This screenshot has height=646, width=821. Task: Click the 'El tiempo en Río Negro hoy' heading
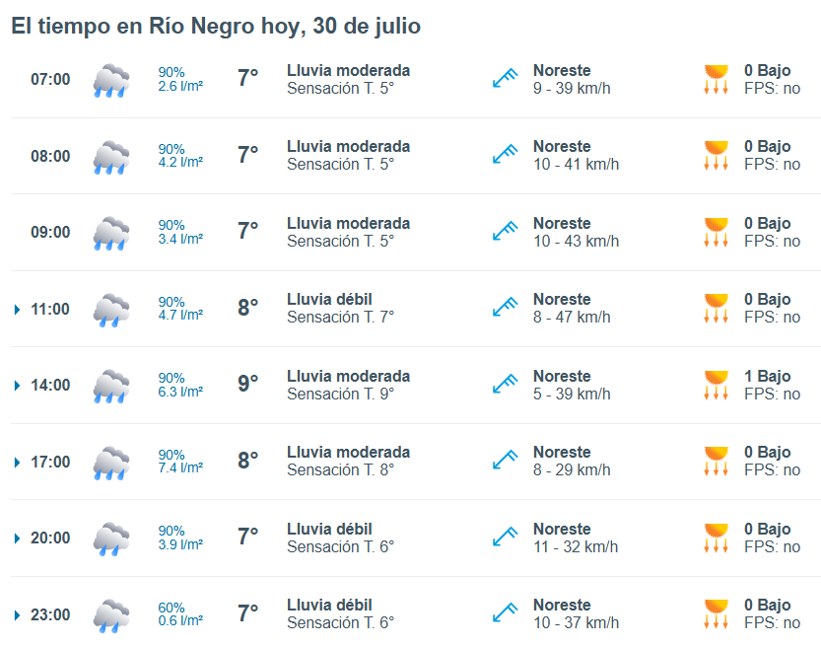(156, 27)
